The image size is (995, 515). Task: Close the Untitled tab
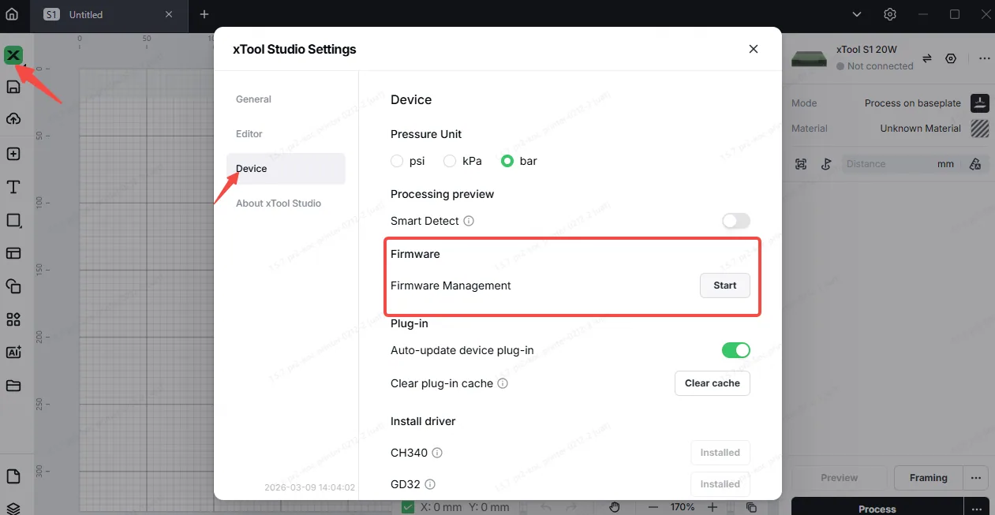click(x=170, y=14)
